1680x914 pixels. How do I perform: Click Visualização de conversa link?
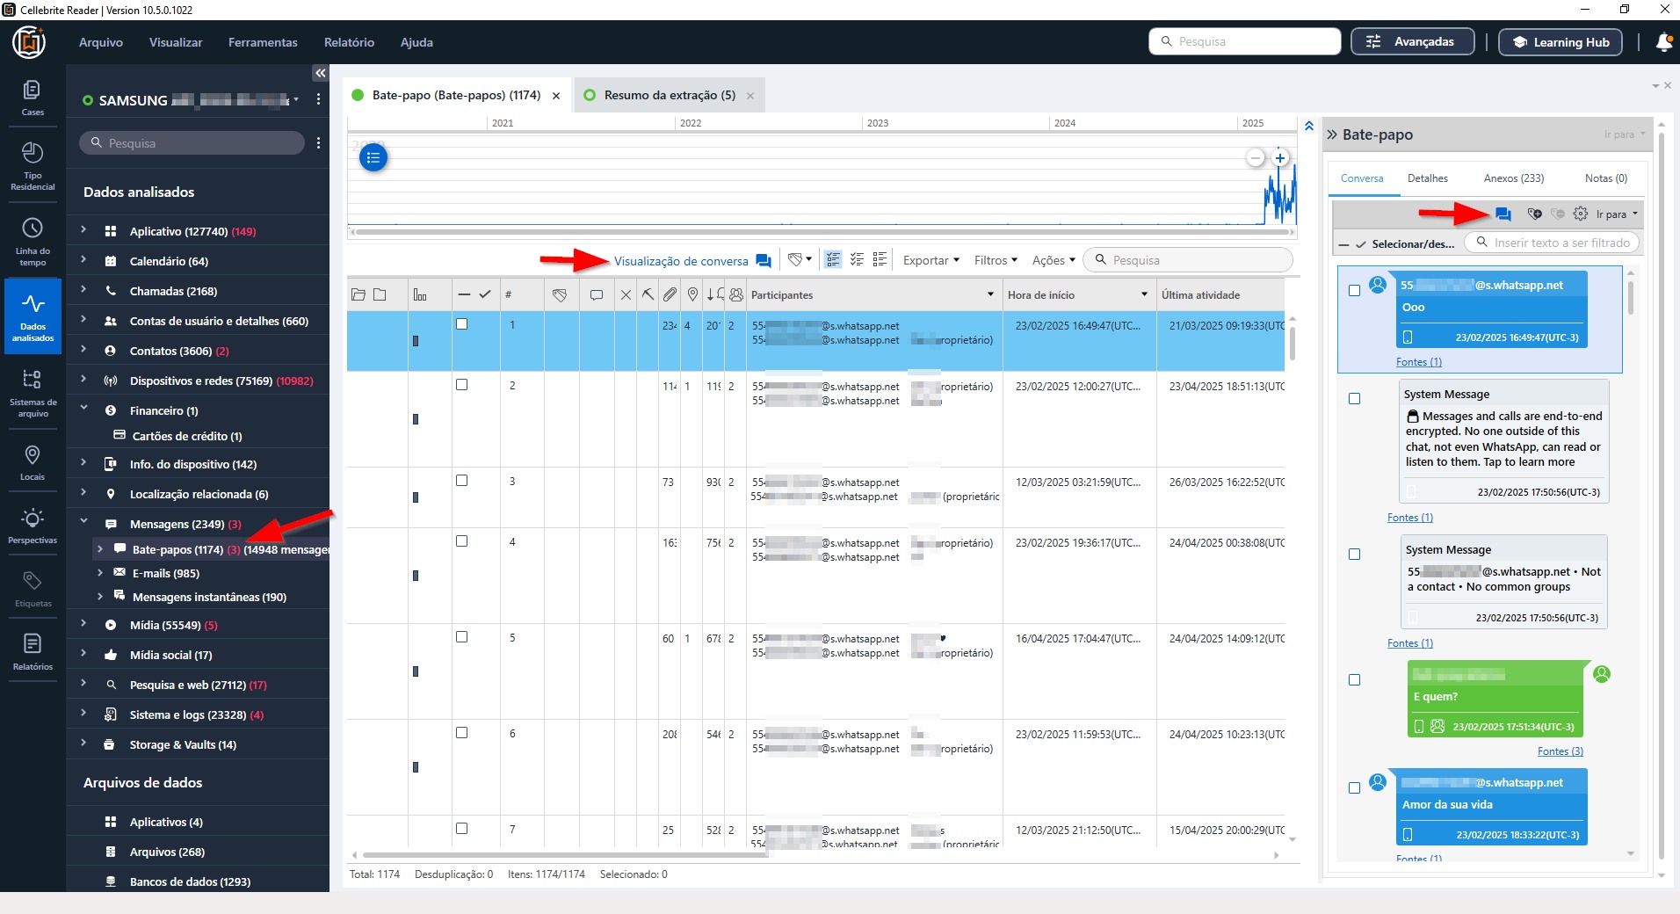tap(681, 261)
